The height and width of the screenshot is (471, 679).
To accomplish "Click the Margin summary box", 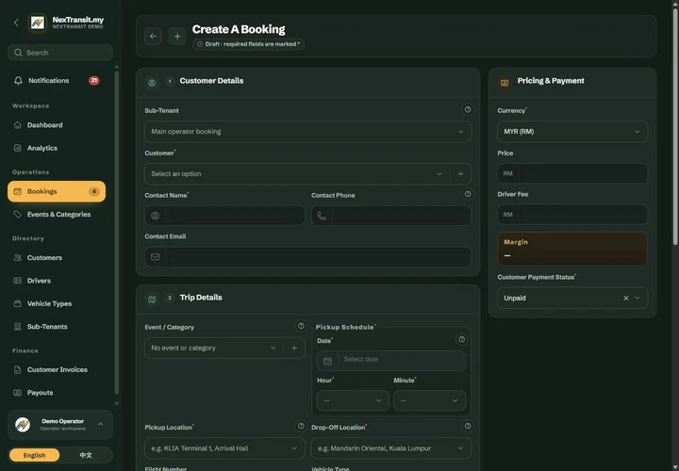I will (x=572, y=249).
